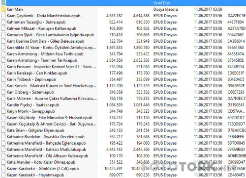Select 'Kazım Karabekir - Hayatım.epub' file name

point(35,175)
